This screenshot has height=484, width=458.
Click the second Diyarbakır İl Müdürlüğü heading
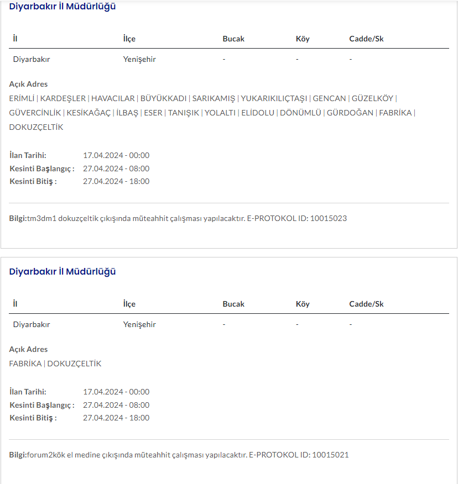63,272
